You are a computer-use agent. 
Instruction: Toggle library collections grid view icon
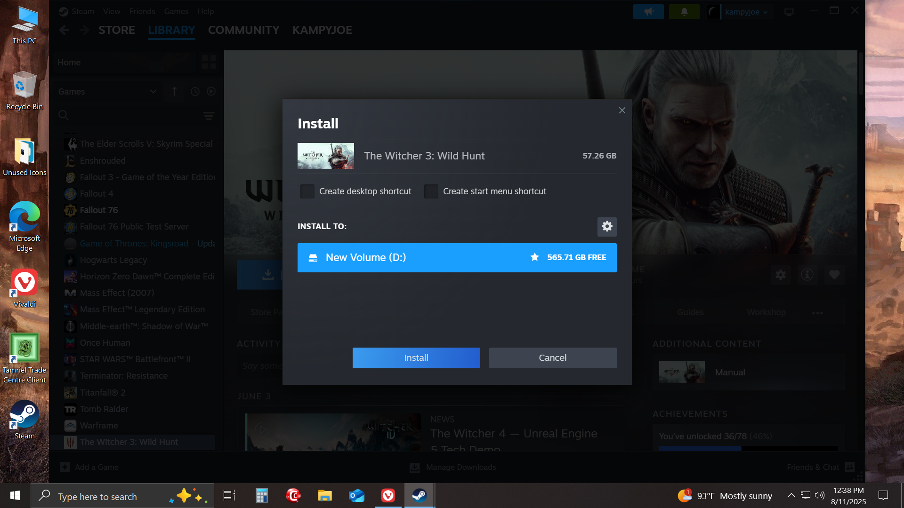pyautogui.click(x=209, y=62)
